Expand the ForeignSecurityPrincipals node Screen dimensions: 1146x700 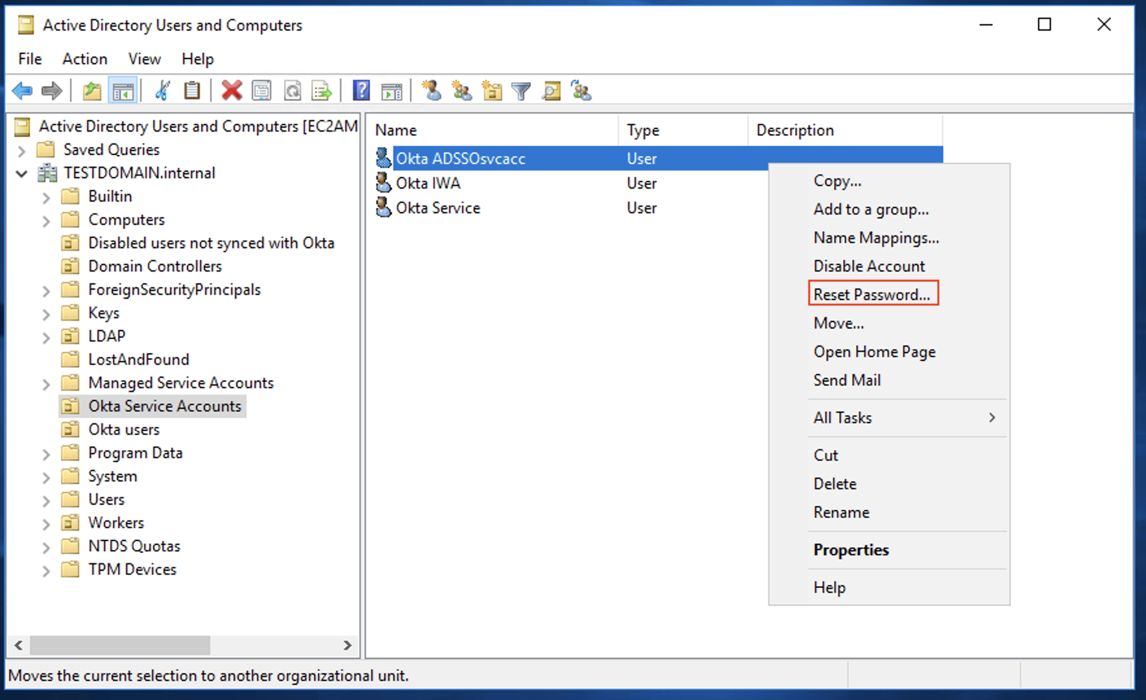(x=46, y=291)
